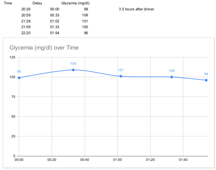Click the 00:40 horizontal axis label
The image size is (216, 170).
85,160
